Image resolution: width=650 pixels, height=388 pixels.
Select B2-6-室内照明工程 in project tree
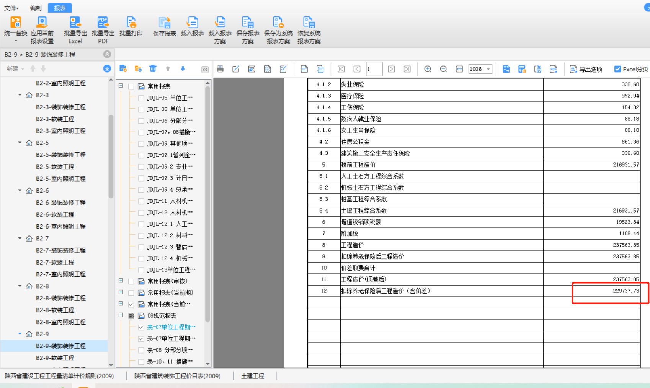click(x=60, y=226)
